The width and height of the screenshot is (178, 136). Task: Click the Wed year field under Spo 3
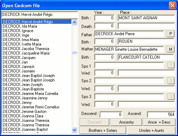105,104
